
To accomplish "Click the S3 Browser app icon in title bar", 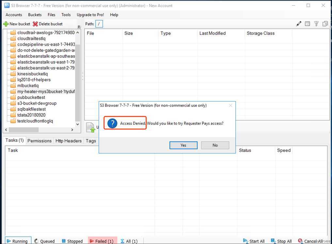I will [7, 6].
